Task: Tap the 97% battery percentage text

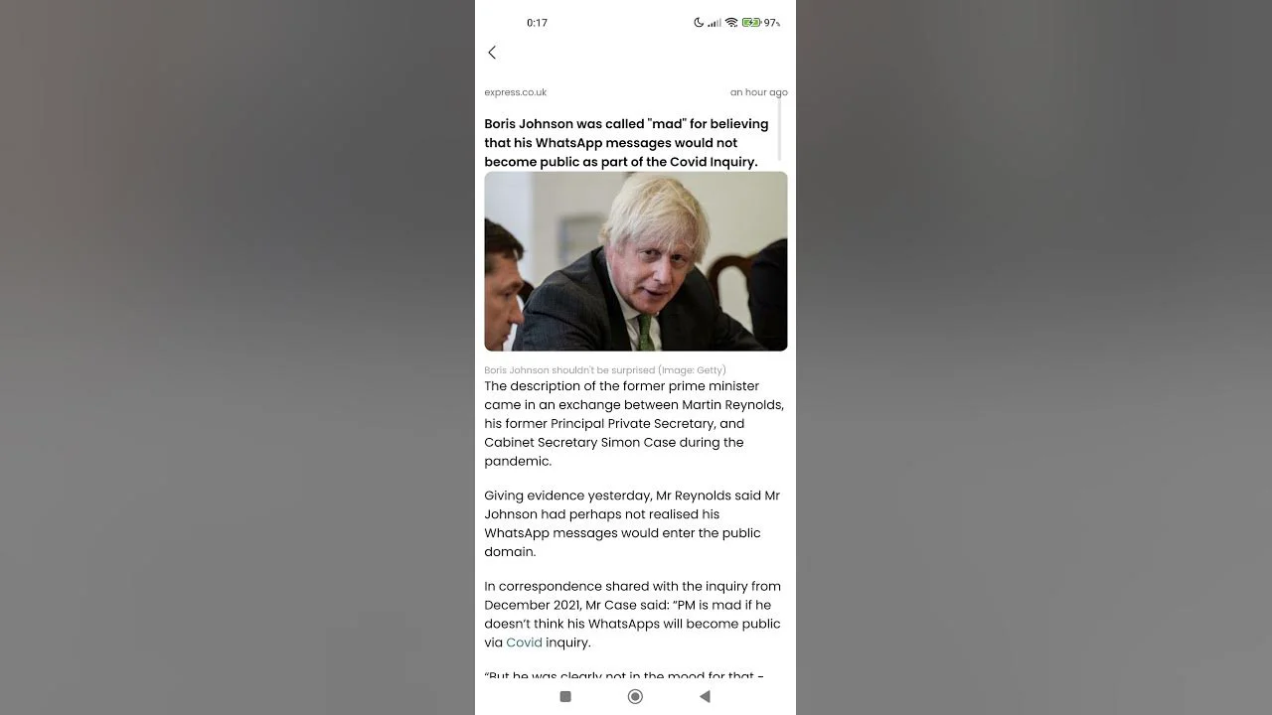Action: coord(772,22)
